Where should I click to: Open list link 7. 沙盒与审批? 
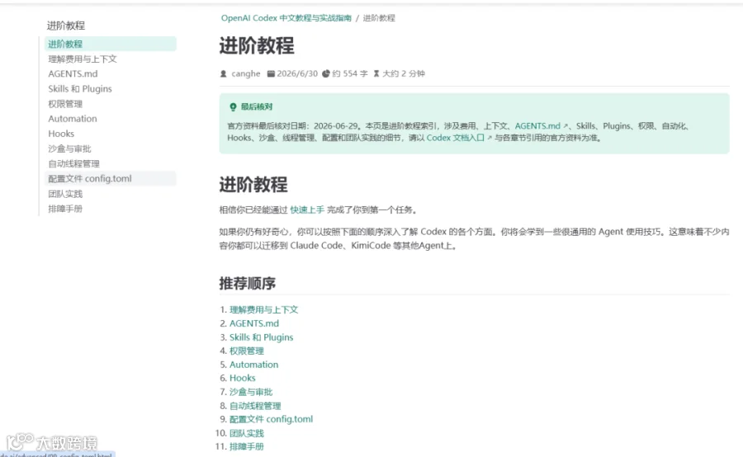pyautogui.click(x=251, y=392)
